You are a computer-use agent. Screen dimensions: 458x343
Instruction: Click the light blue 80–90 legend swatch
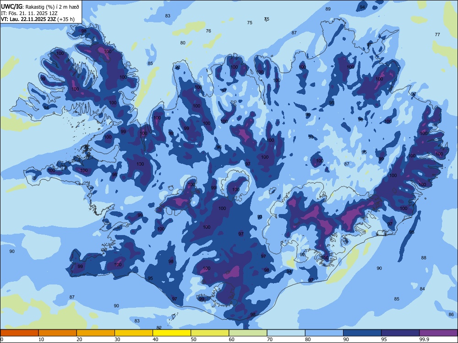(x=324, y=333)
